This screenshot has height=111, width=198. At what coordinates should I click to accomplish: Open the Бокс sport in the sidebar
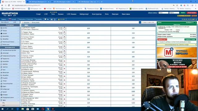[x=4, y=70]
